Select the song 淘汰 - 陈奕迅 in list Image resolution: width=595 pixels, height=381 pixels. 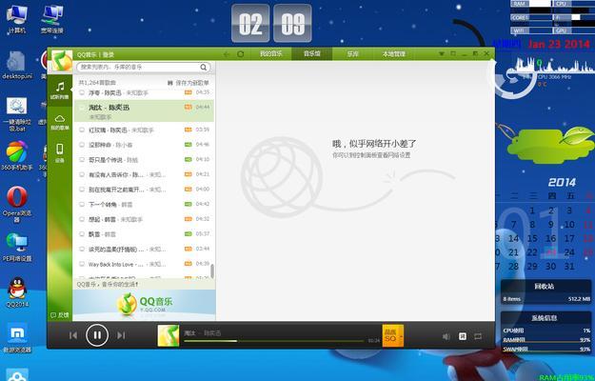(x=144, y=110)
